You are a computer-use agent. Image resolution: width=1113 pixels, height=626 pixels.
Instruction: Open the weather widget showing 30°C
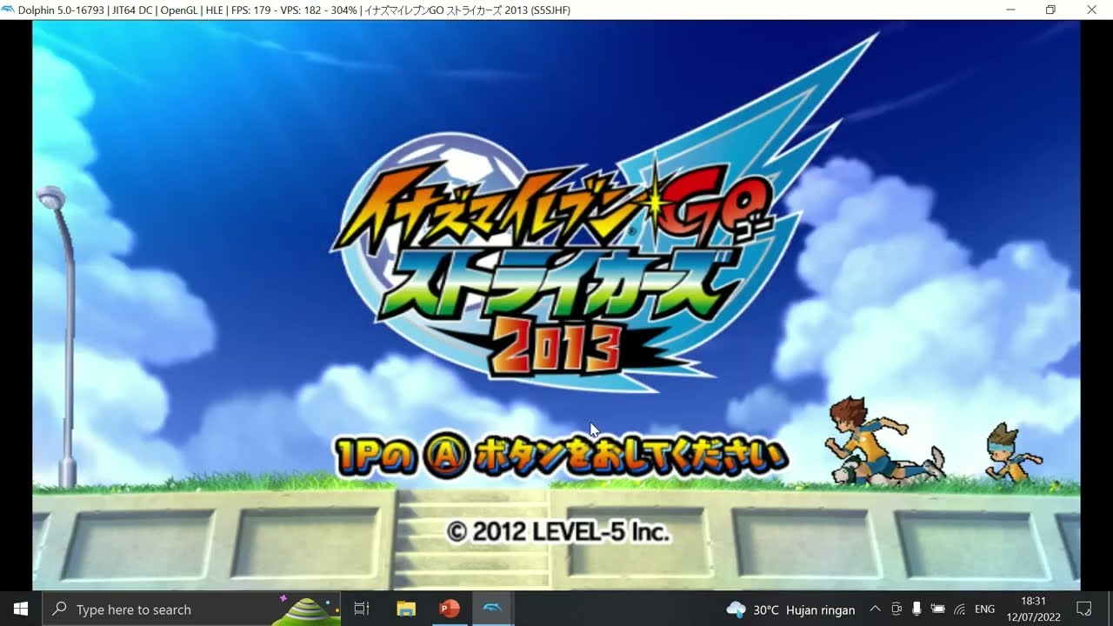pos(791,609)
